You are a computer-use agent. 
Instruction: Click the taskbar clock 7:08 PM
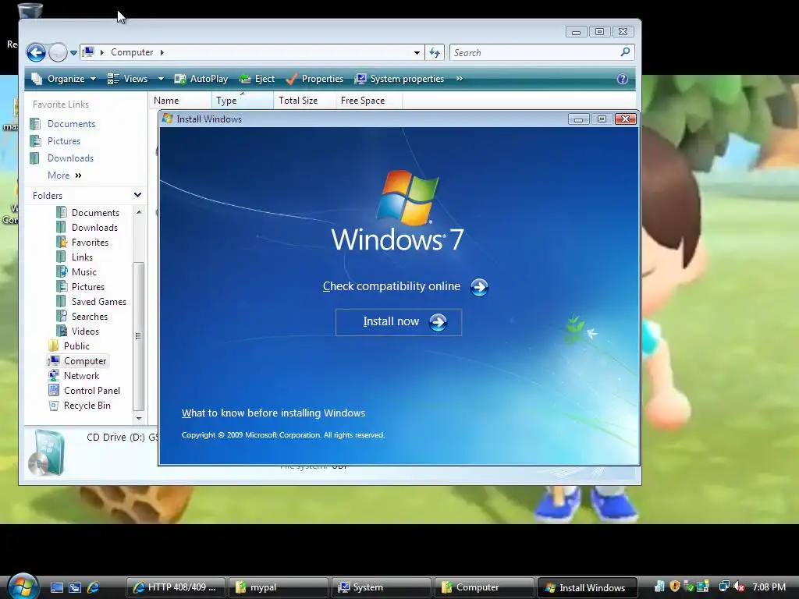click(x=769, y=587)
